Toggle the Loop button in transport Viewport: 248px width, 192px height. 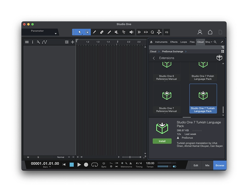95,165
